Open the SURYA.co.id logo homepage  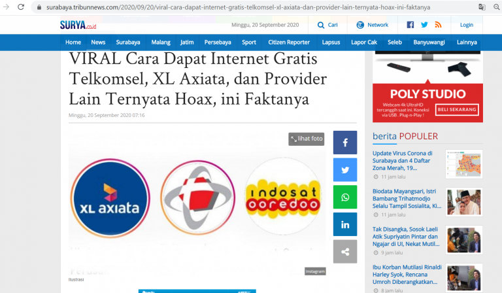point(78,25)
